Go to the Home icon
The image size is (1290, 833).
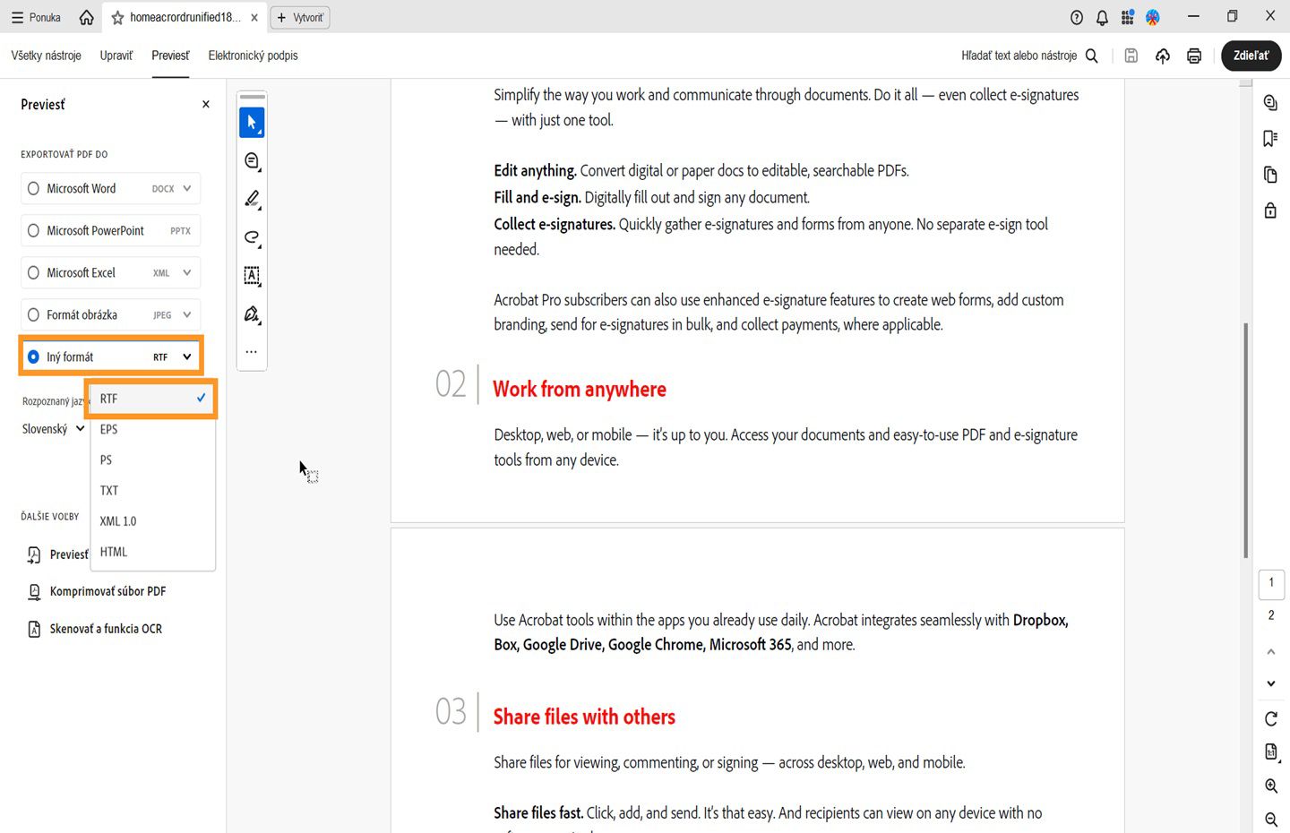(x=87, y=17)
